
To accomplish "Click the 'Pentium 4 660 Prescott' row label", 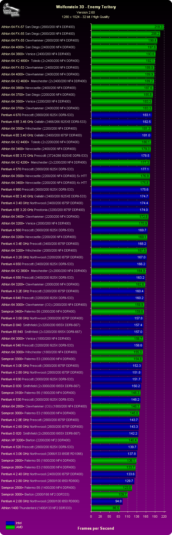I will coord(37,189).
